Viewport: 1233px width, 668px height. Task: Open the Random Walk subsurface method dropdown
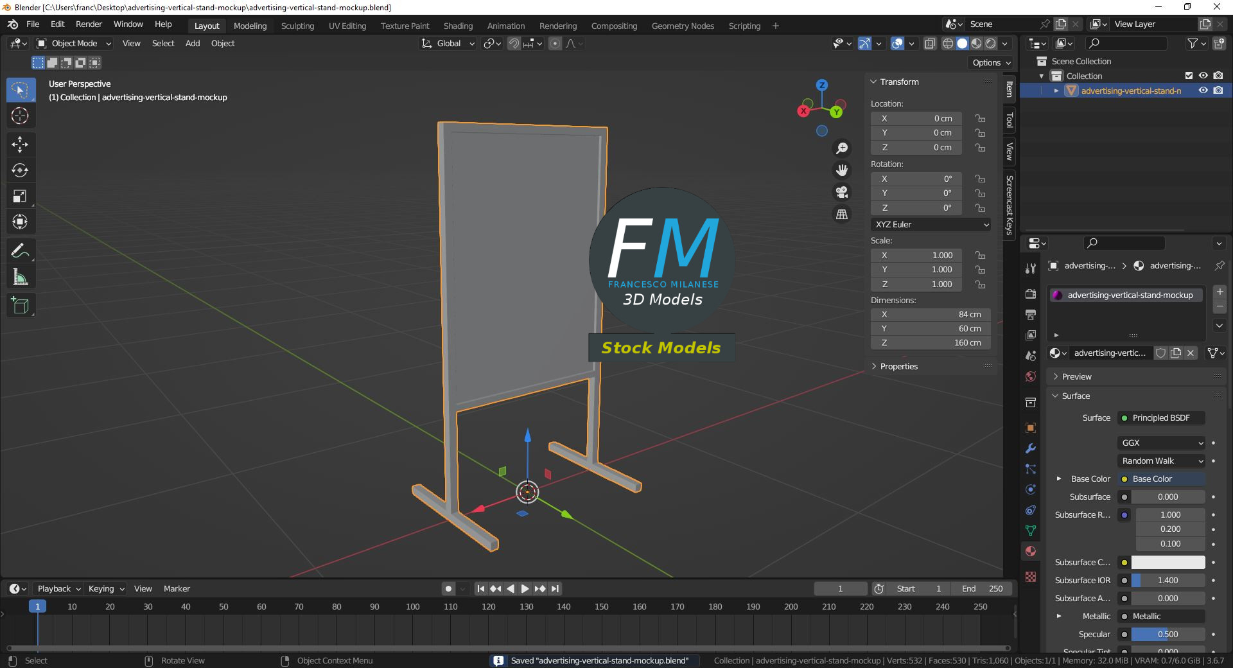pos(1160,461)
